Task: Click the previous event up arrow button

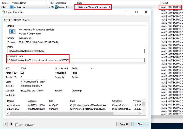Action: pyautogui.click(x=5, y=124)
